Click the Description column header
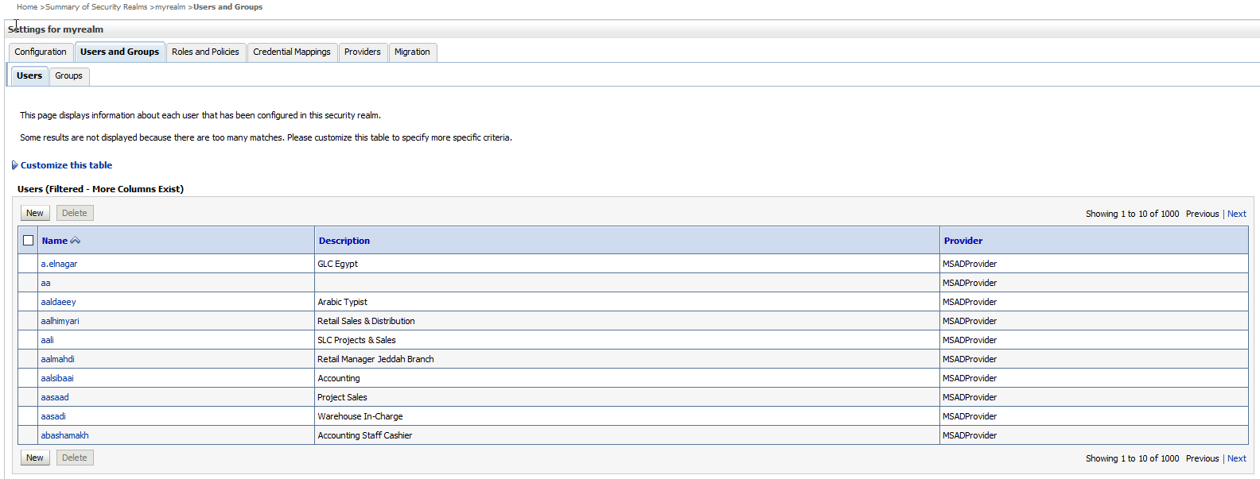 click(x=344, y=241)
